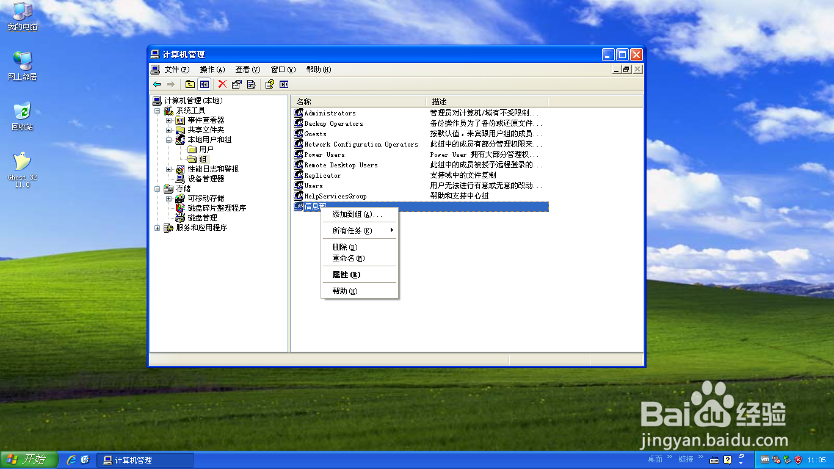The image size is (834, 469).
Task: Open Properties via the toolbar icon
Action: 237,84
